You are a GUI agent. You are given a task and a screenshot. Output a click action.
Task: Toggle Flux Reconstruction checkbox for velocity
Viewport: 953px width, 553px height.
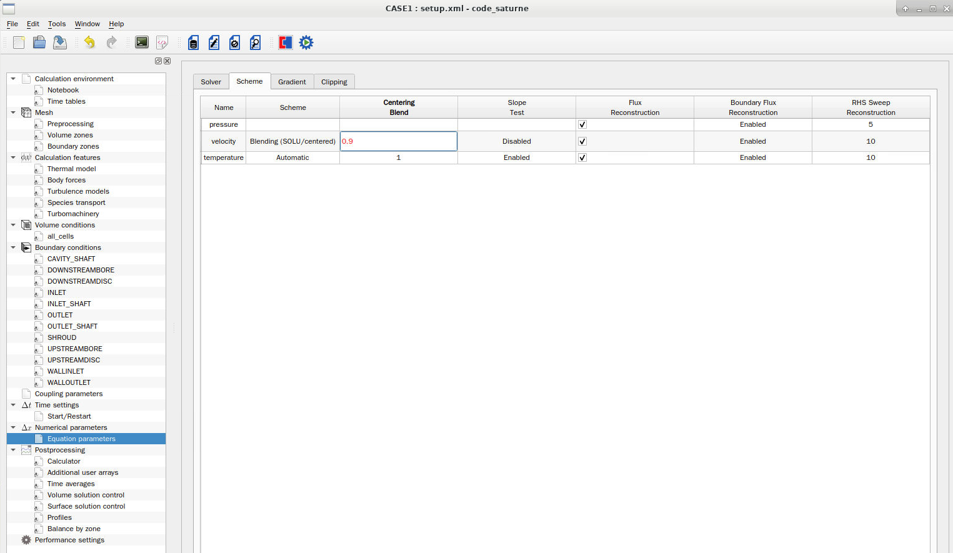[582, 141]
